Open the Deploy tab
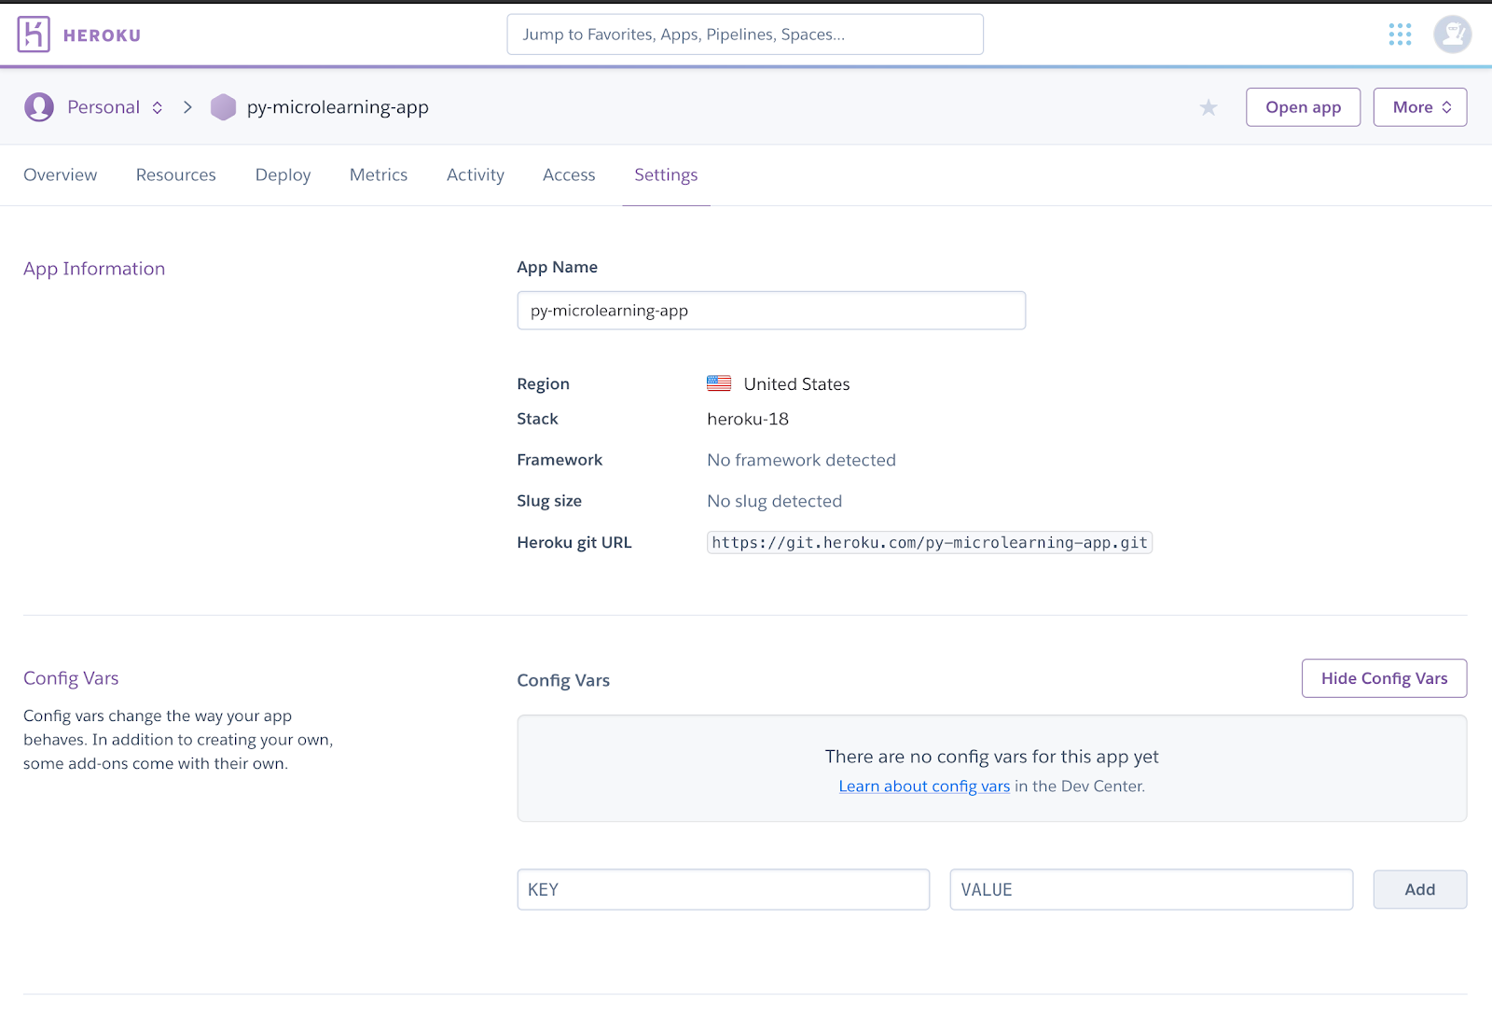 283,174
